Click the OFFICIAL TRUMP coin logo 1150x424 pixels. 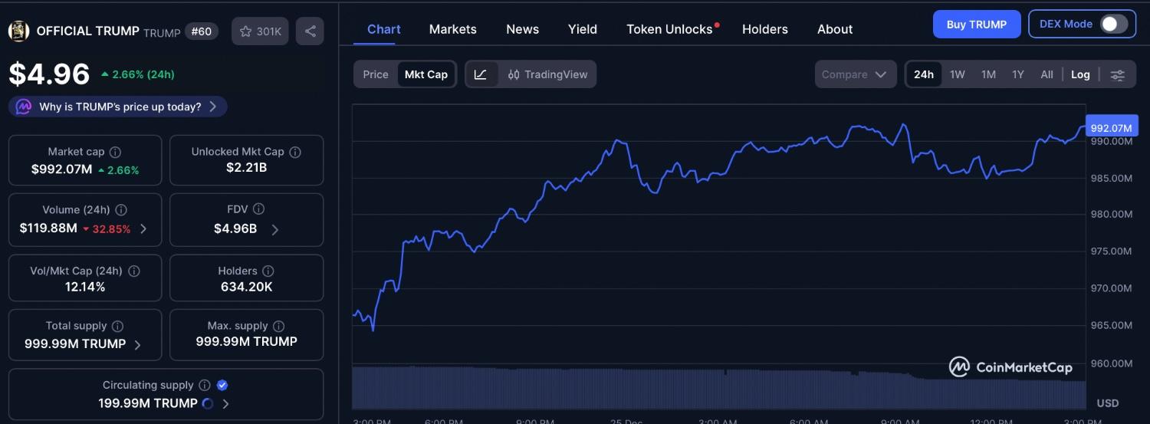18,31
